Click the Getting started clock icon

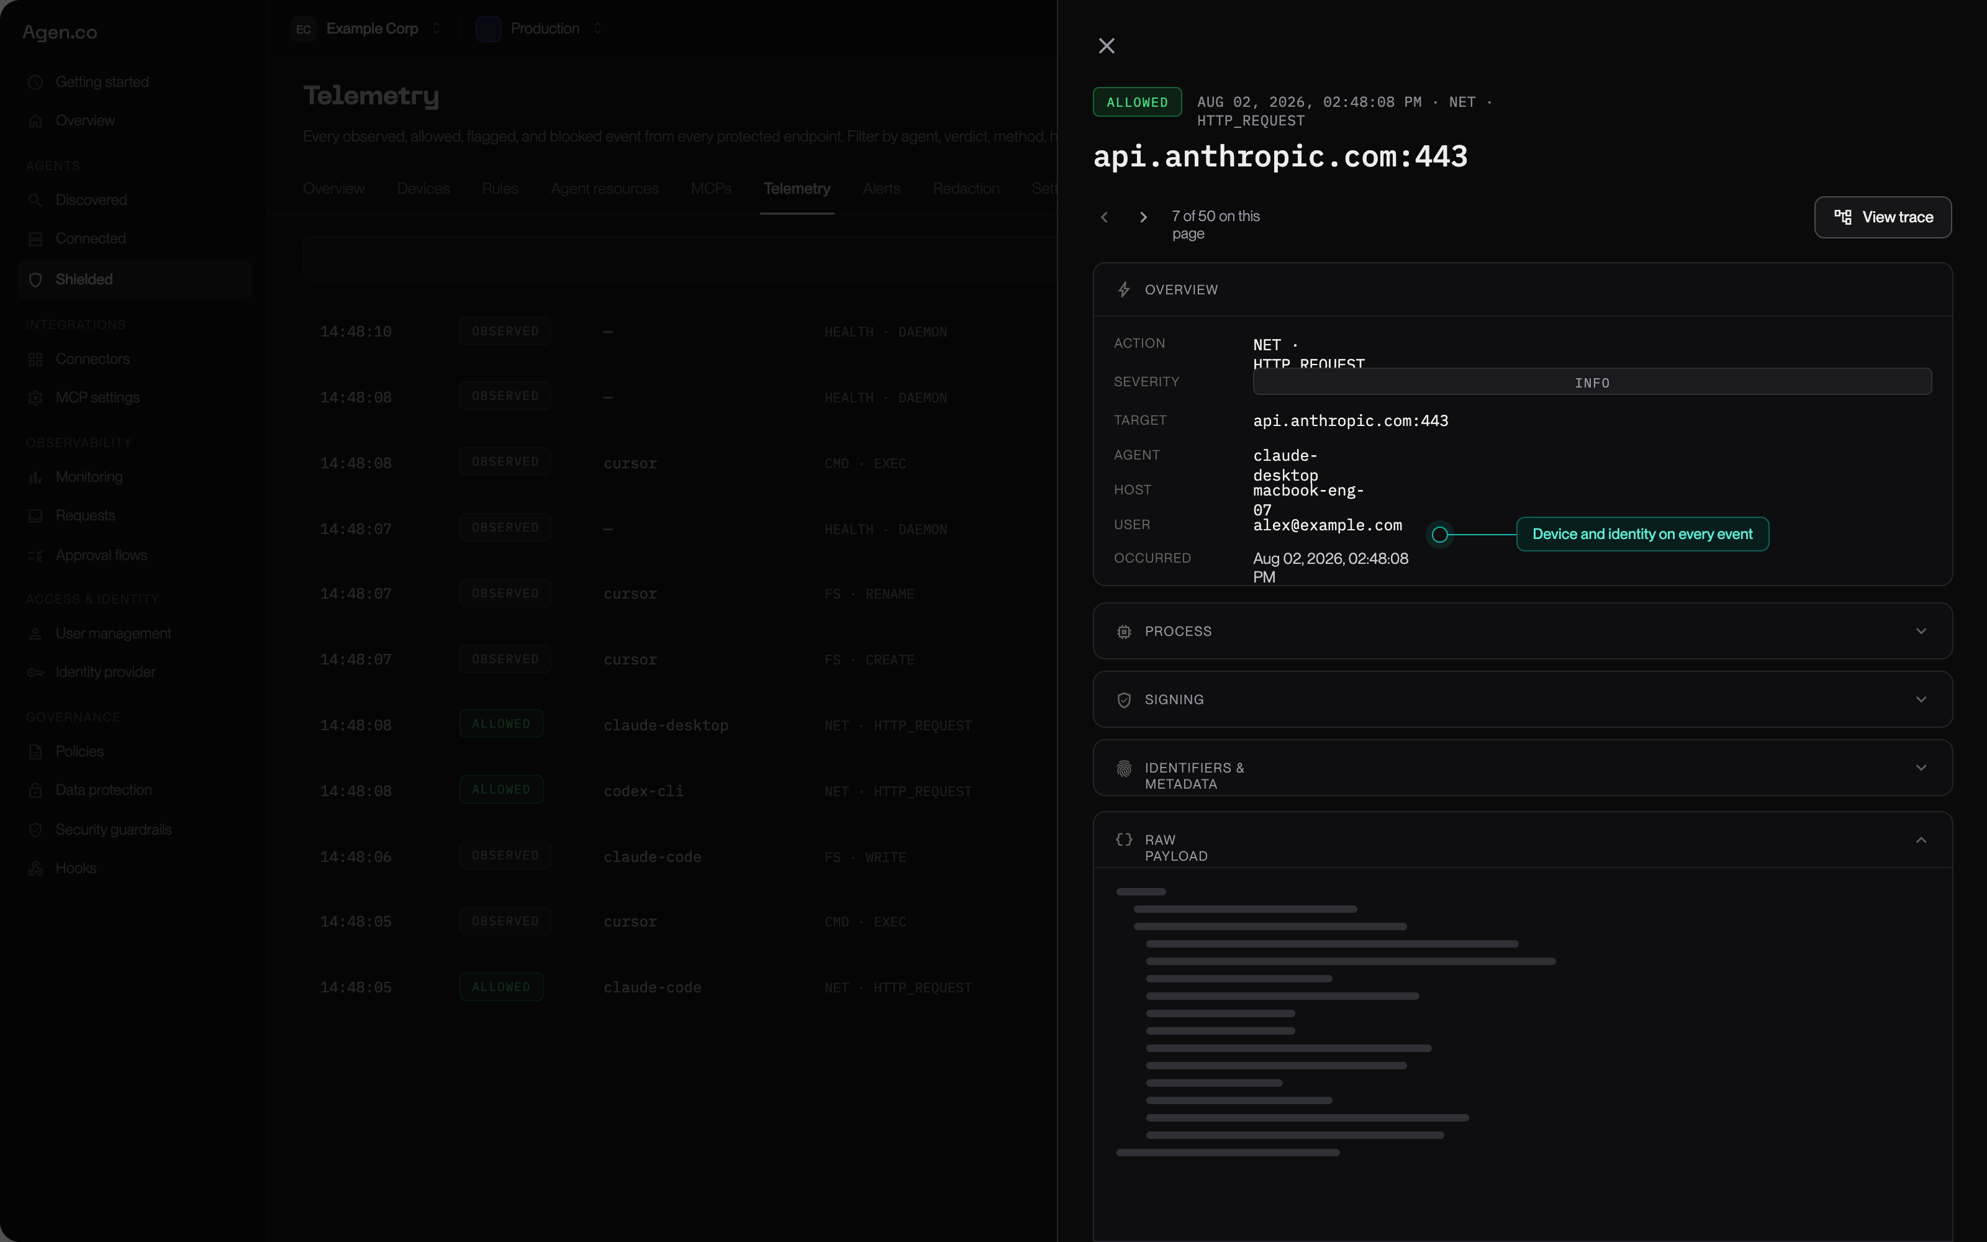(x=35, y=82)
